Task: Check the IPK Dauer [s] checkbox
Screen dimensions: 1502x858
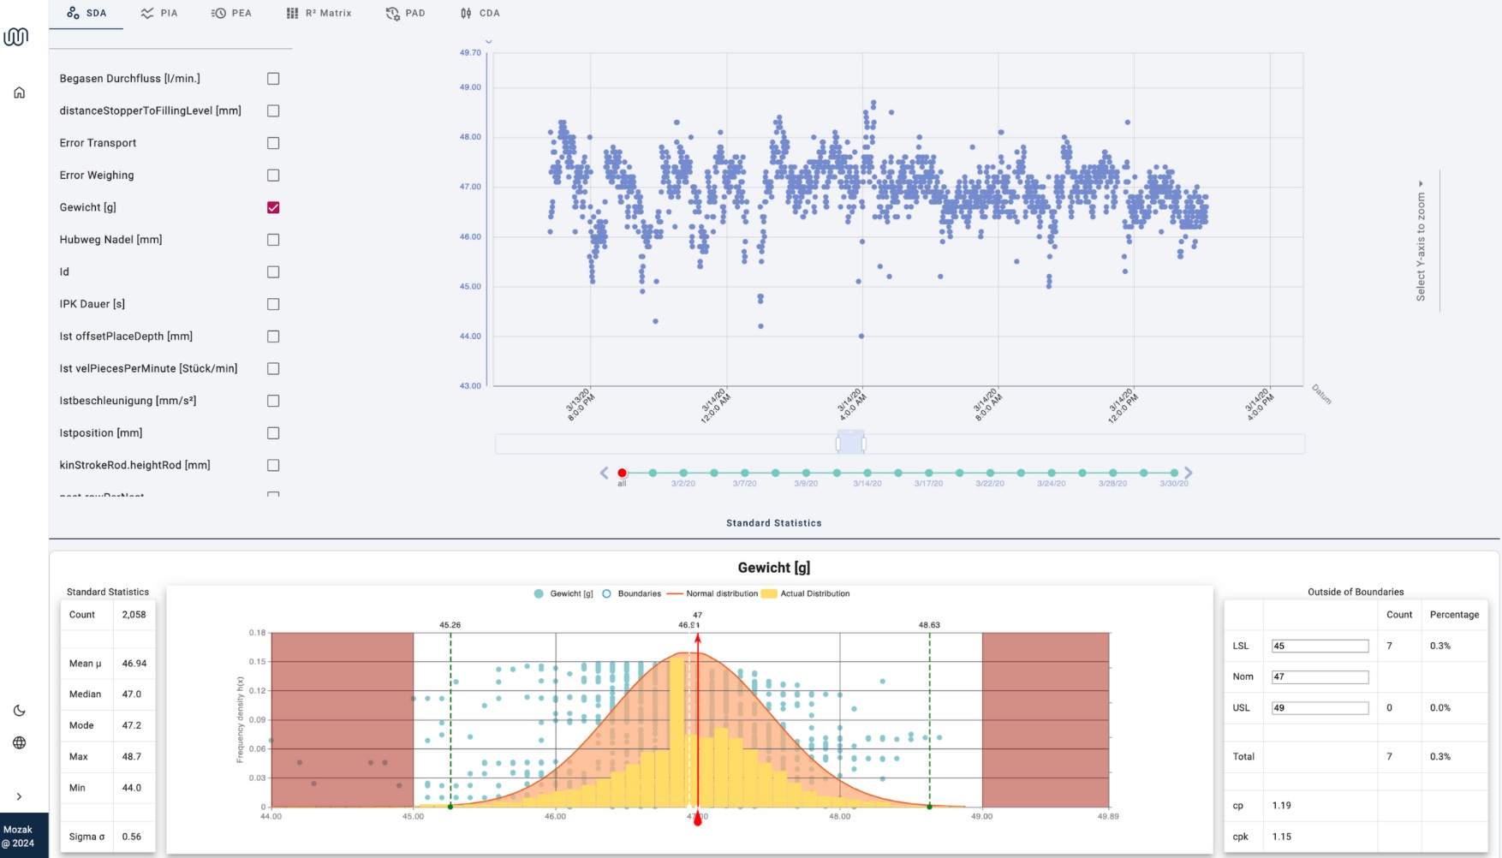Action: [273, 304]
